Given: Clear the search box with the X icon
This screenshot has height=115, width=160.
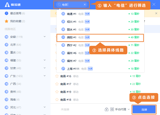Looking at the screenshot, I should 85,5.
